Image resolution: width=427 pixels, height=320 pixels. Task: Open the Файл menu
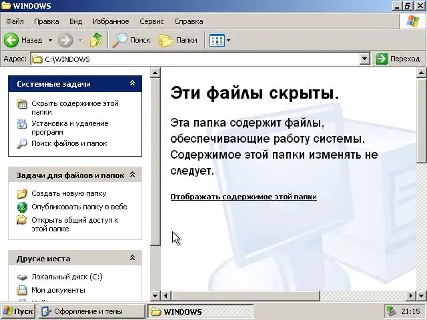[x=15, y=21]
